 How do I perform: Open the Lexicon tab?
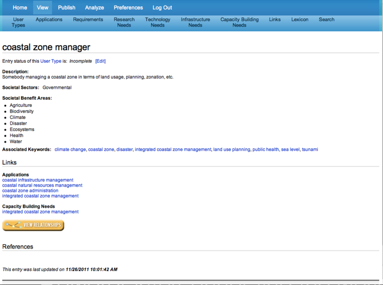pos(300,20)
